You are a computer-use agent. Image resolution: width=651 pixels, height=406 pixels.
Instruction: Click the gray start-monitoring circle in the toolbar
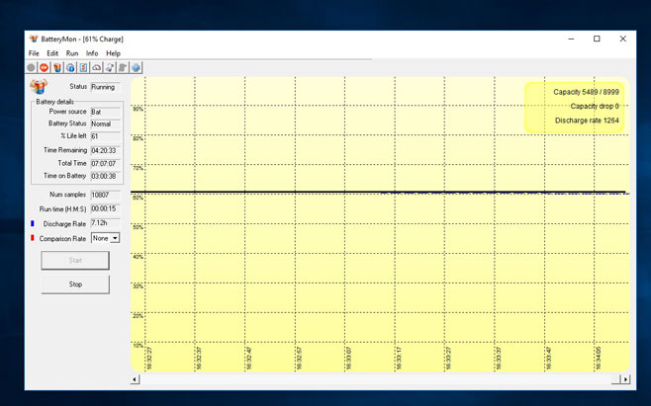coord(31,68)
